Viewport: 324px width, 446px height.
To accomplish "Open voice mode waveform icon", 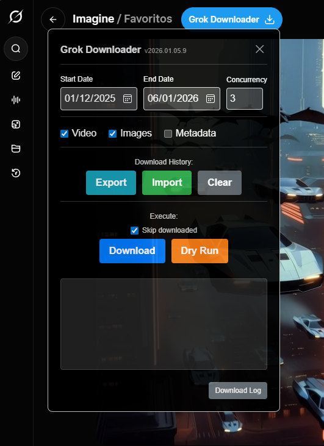I will point(16,100).
